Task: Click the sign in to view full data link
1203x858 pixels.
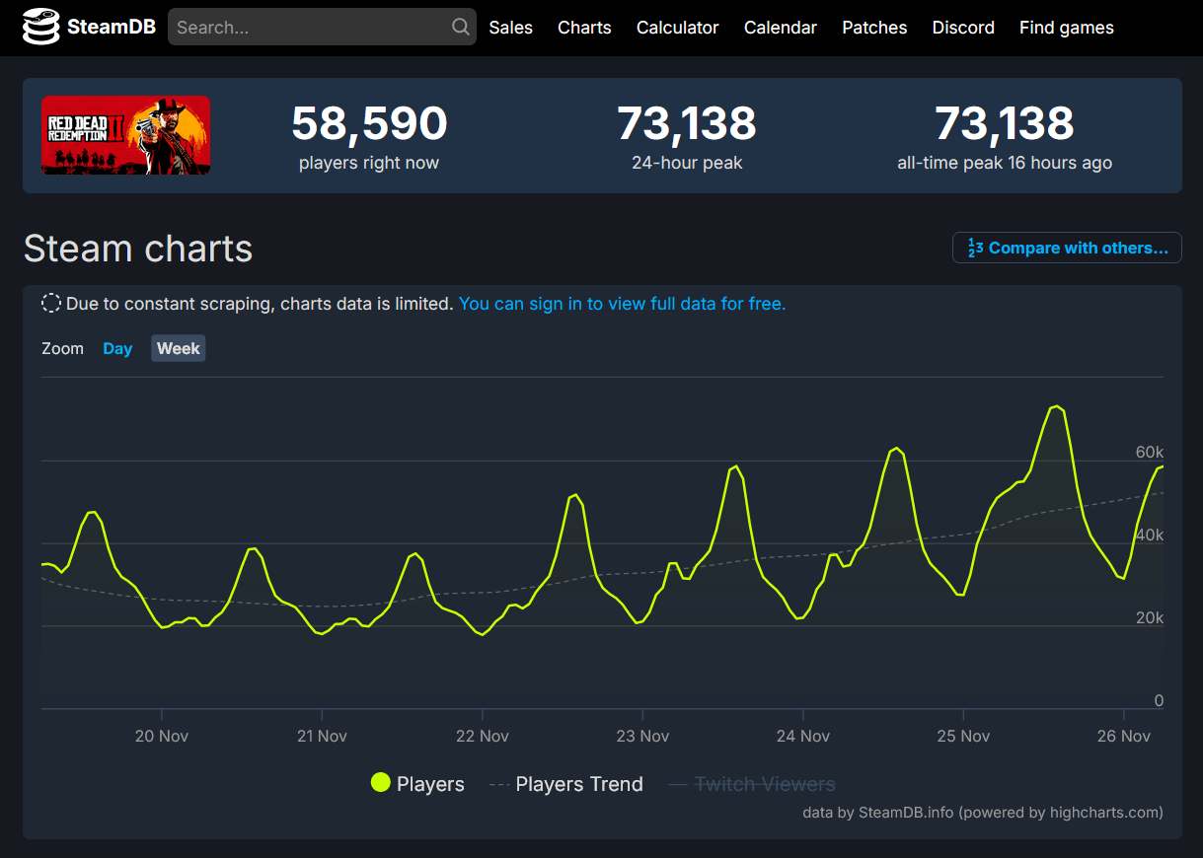Action: point(623,304)
